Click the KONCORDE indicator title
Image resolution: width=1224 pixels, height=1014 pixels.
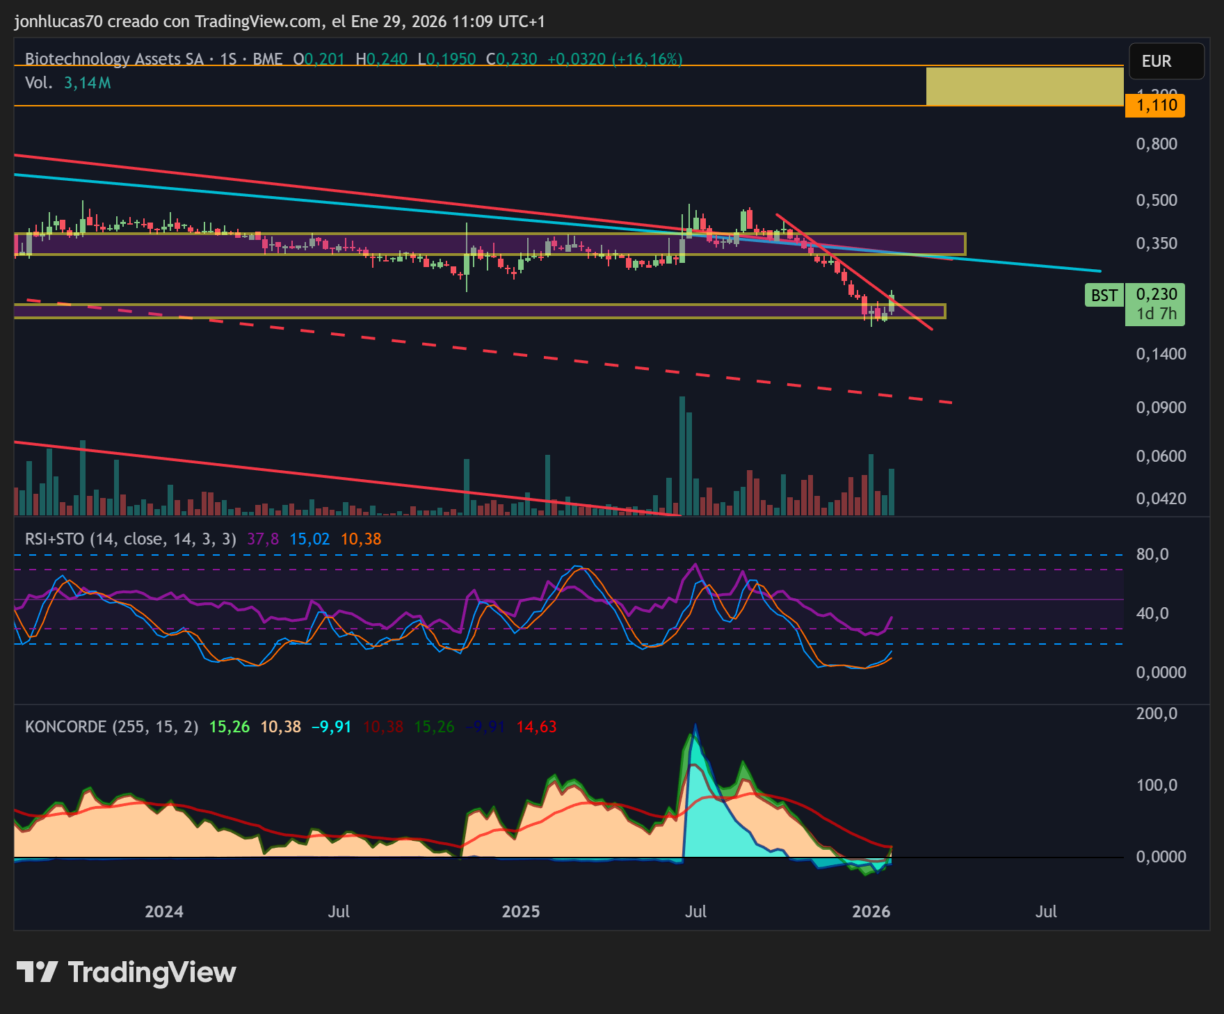[x=112, y=727]
